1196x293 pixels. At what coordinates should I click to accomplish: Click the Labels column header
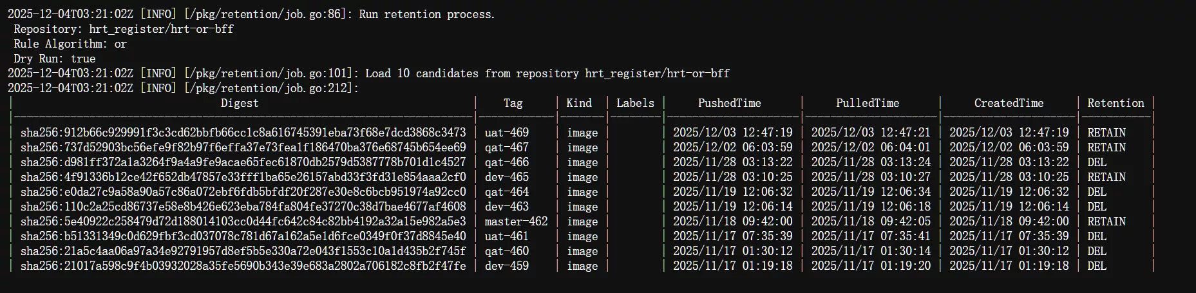pos(635,103)
